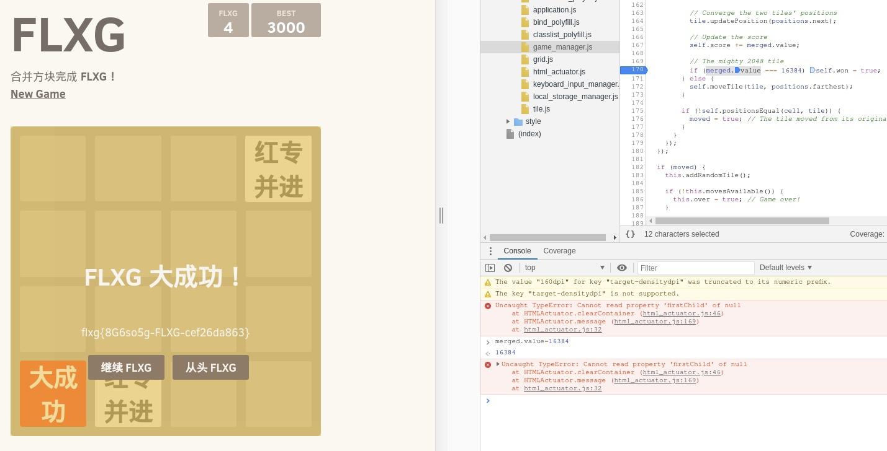Expand the second Uncaught TypeError stack trace
Image resolution: width=887 pixels, height=451 pixels.
click(498, 364)
